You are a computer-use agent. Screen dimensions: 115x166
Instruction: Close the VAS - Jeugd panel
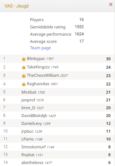coord(111,4)
